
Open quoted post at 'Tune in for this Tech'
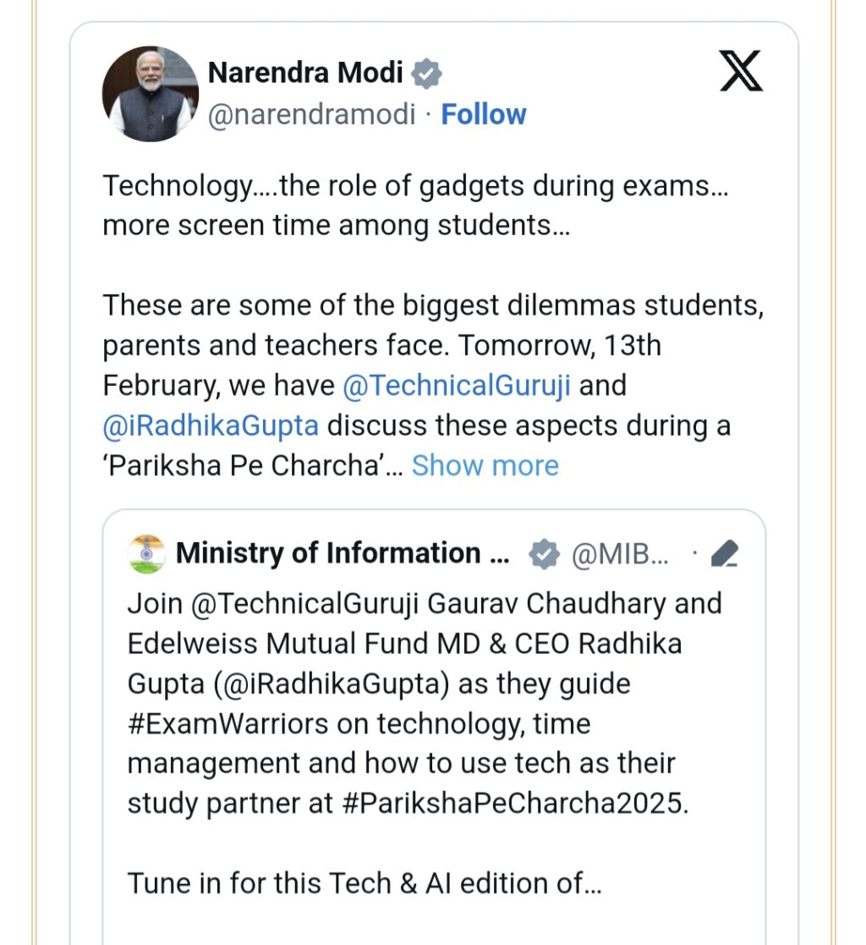point(364,883)
